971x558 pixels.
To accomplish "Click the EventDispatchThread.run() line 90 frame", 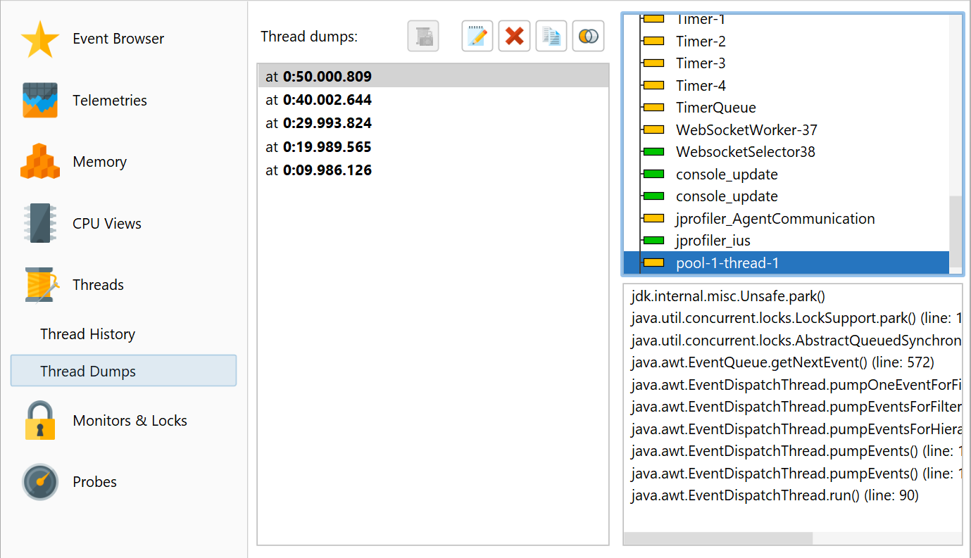I will pos(775,495).
